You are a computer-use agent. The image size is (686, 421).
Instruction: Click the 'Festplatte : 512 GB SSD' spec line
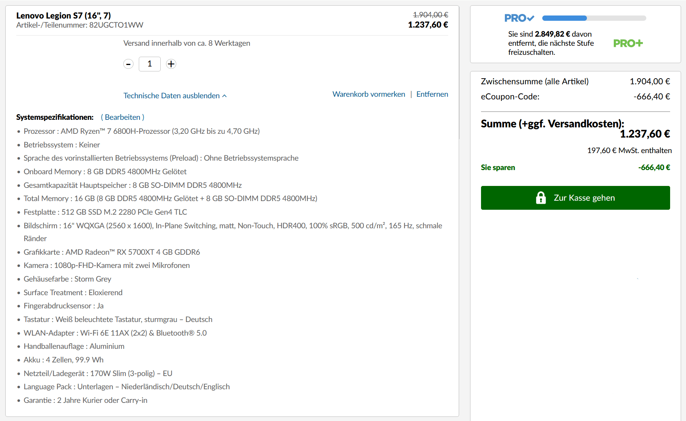point(106,212)
